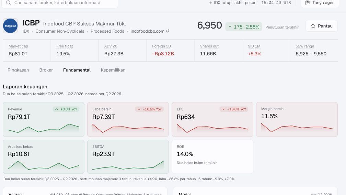Click the Processed Foods industry label
This screenshot has height=195, width=346.
pos(107,31)
